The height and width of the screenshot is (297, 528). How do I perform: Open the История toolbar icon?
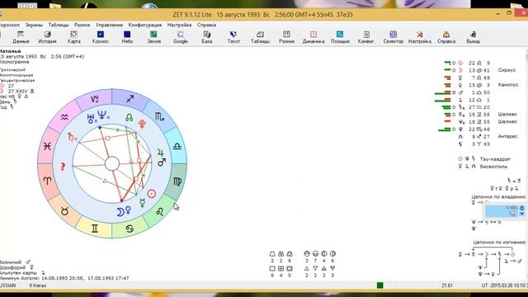tap(47, 37)
